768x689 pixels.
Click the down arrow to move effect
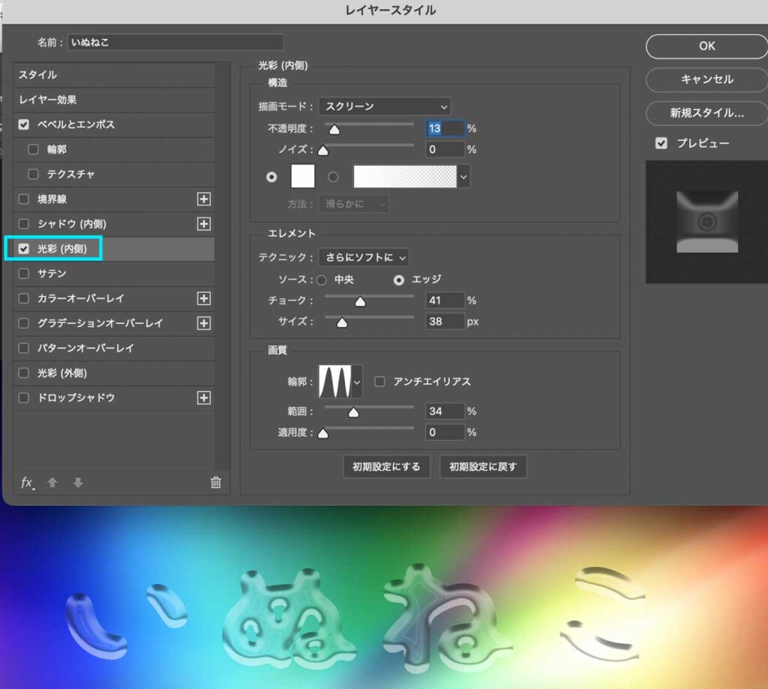pyautogui.click(x=77, y=484)
